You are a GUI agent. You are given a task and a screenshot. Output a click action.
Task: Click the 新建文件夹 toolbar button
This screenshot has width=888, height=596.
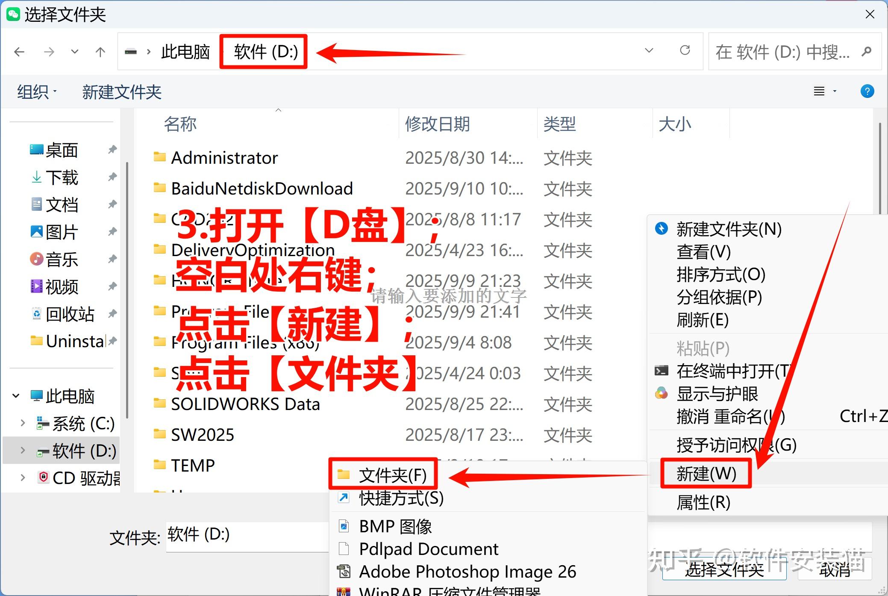coord(122,92)
